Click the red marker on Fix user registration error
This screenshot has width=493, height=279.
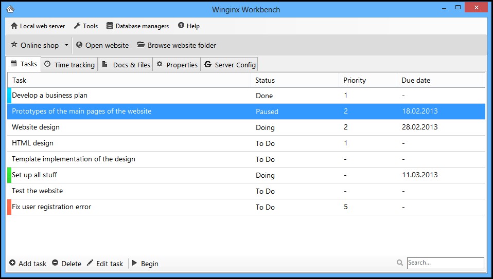click(x=9, y=207)
